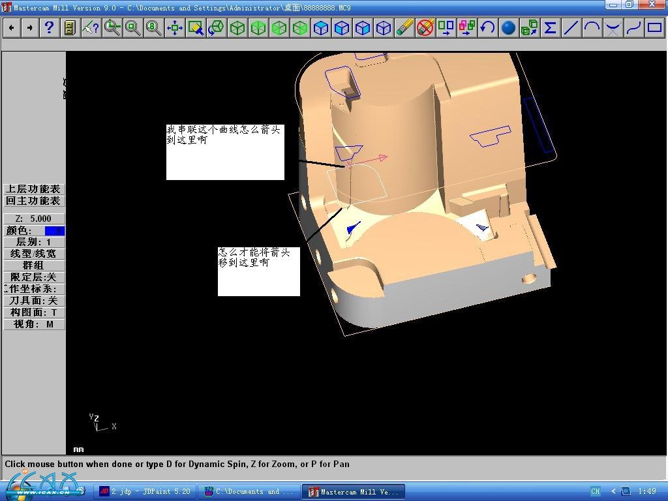Image resolution: width=668 pixels, height=501 pixels.
Task: Fit geometry to screen with four-arrow icon
Action: coord(174,28)
